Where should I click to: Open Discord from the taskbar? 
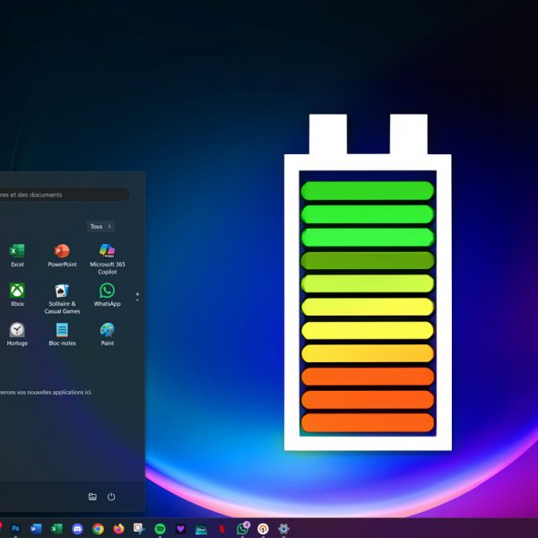click(x=77, y=529)
